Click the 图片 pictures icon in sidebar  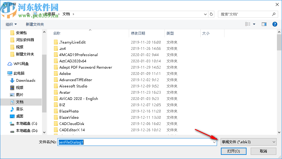pyautogui.click(x=12, y=95)
